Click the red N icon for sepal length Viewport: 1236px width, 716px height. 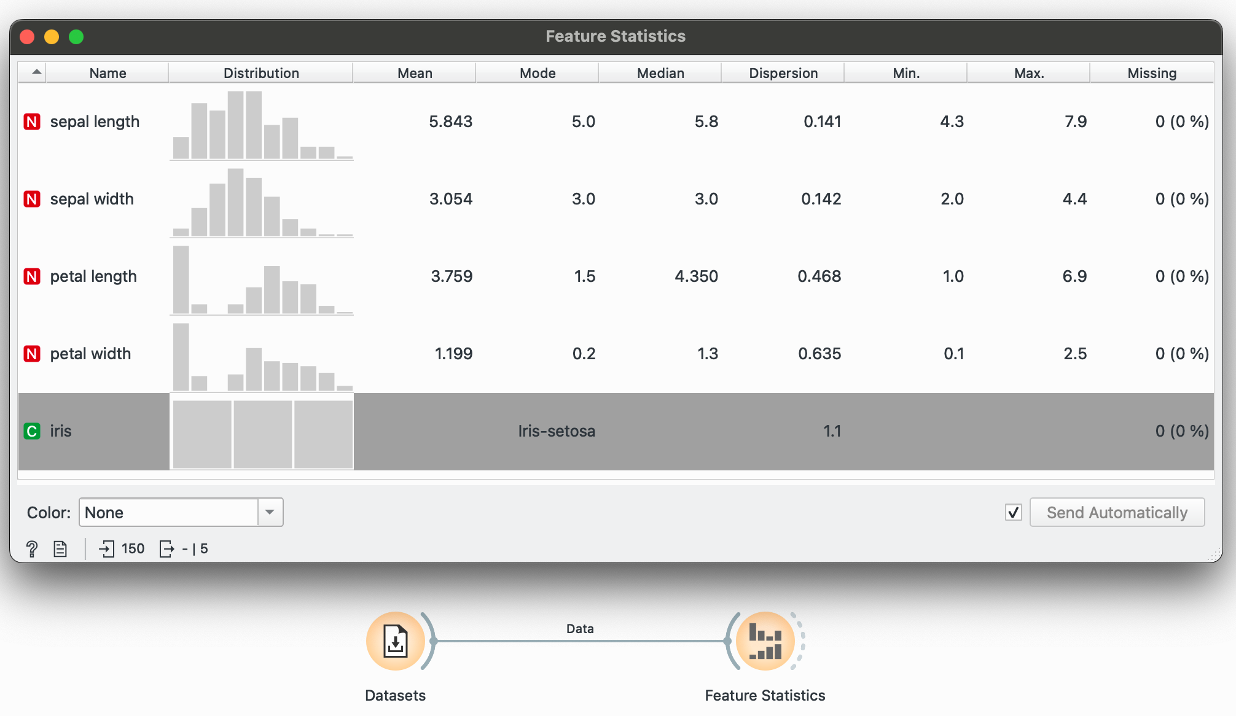click(x=32, y=122)
